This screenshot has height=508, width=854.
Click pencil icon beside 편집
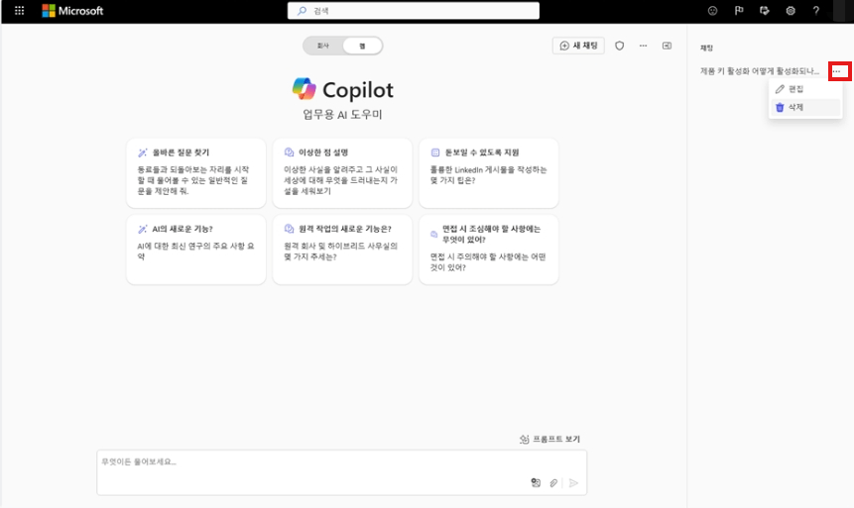click(780, 89)
